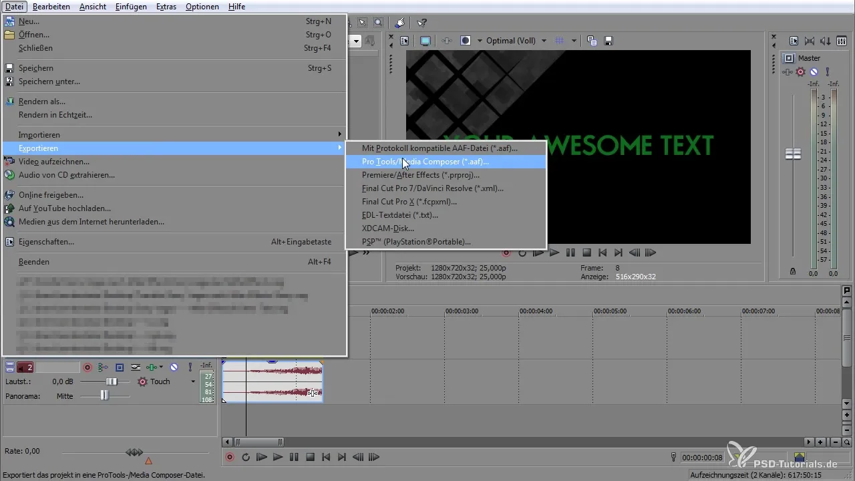Screen dimensions: 855x481
Task: Toggle Video Preview on External Monitor
Action: tap(425, 41)
